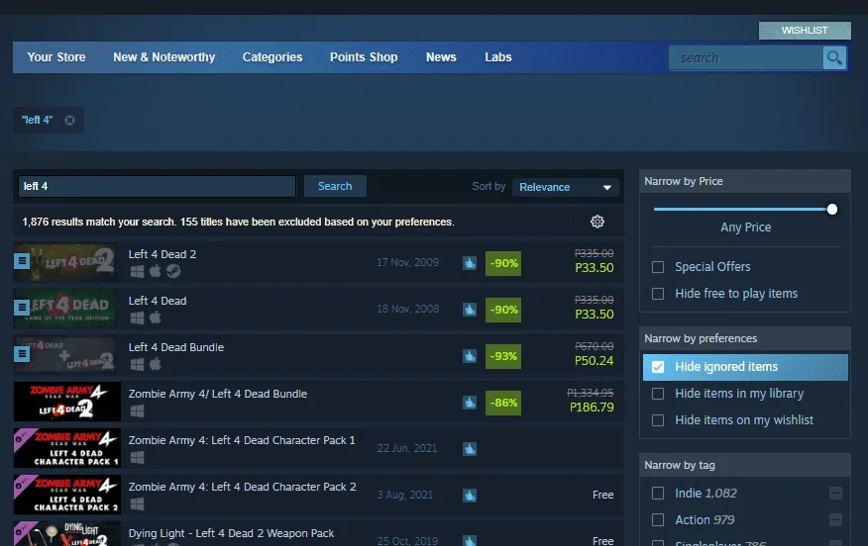The image size is (868, 546).
Task: Check Hide items on my wishlist
Action: [x=658, y=420]
